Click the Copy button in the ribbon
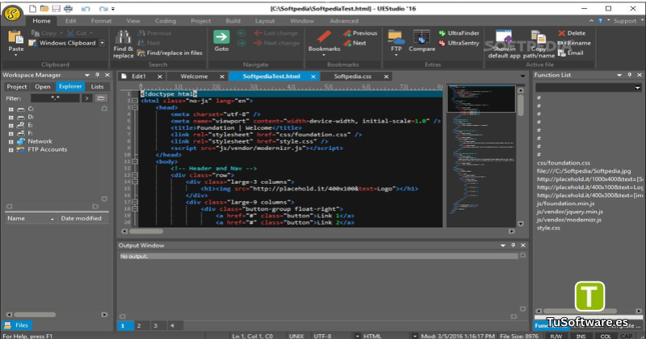 tap(44, 33)
